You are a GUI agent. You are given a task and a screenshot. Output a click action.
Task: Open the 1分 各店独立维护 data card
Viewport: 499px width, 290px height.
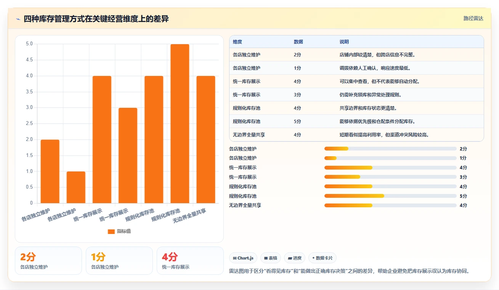click(119, 261)
